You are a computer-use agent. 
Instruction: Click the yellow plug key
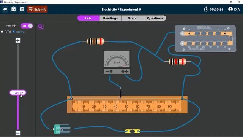coord(133,131)
